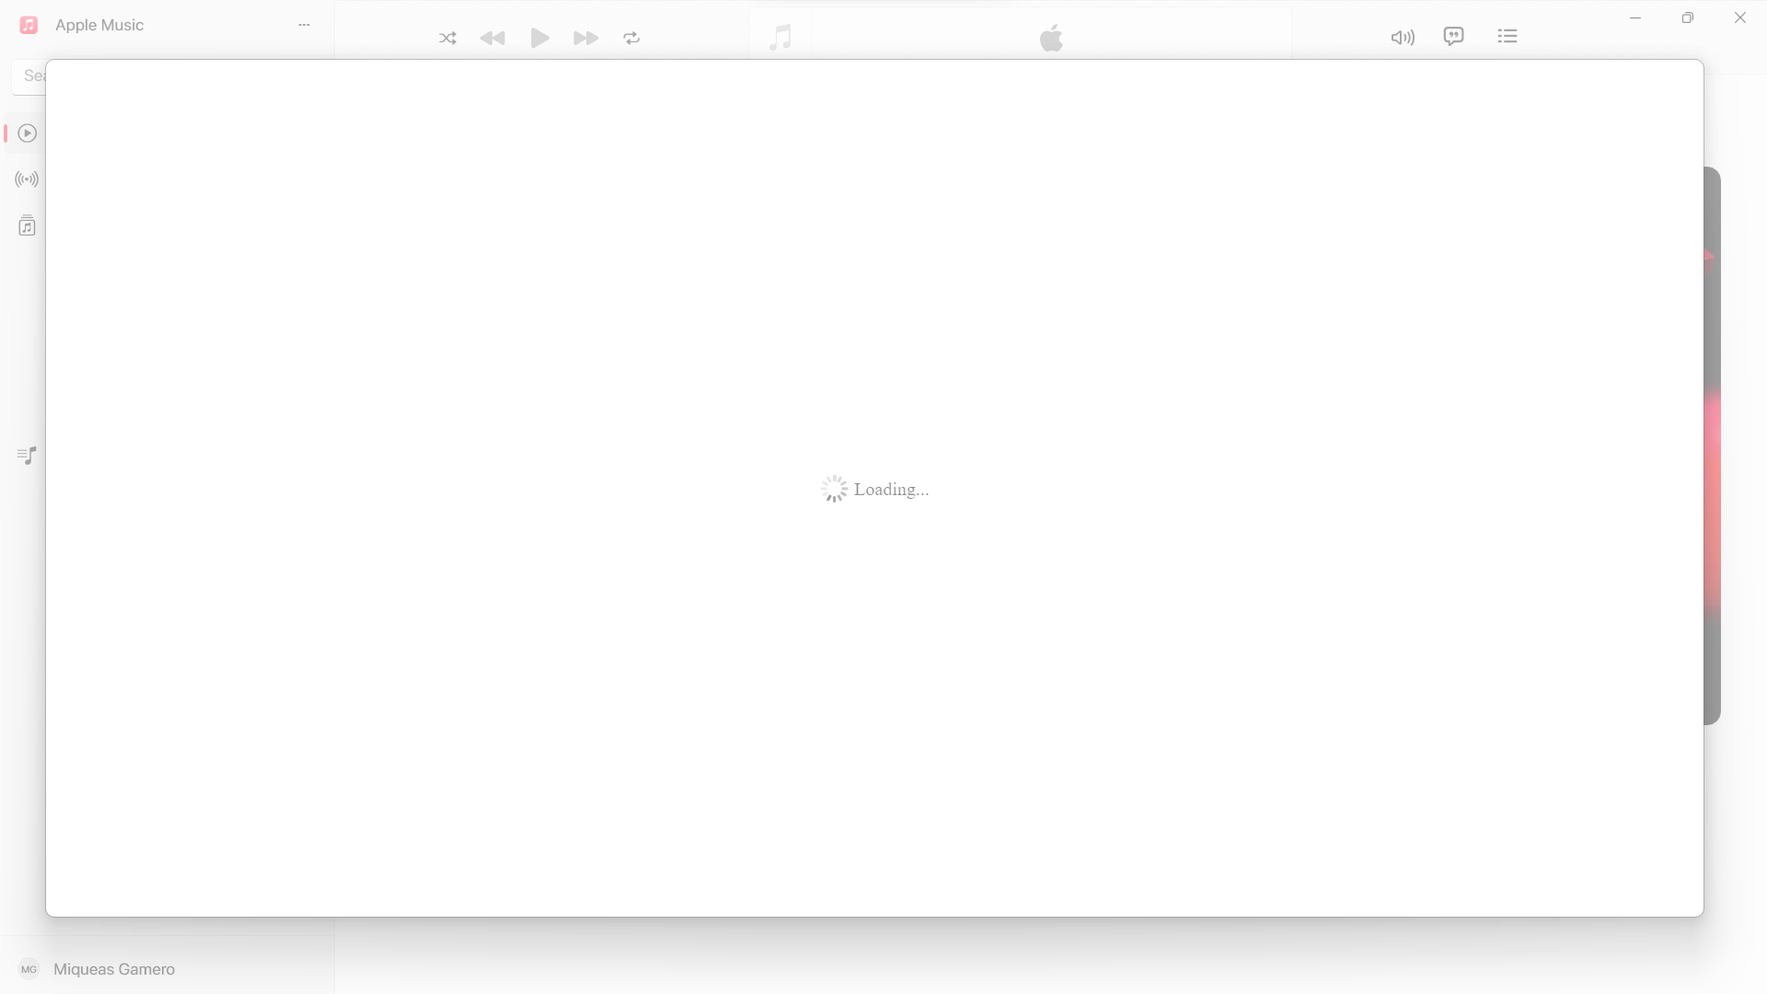Viewport: 1767px width, 994px height.
Task: Open the three-dots menu beside Apple Music
Action: click(304, 25)
